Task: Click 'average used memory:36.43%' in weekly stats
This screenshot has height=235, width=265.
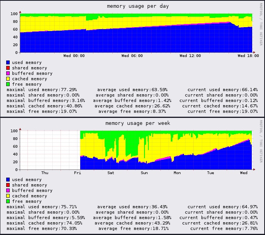Action: 132,207
